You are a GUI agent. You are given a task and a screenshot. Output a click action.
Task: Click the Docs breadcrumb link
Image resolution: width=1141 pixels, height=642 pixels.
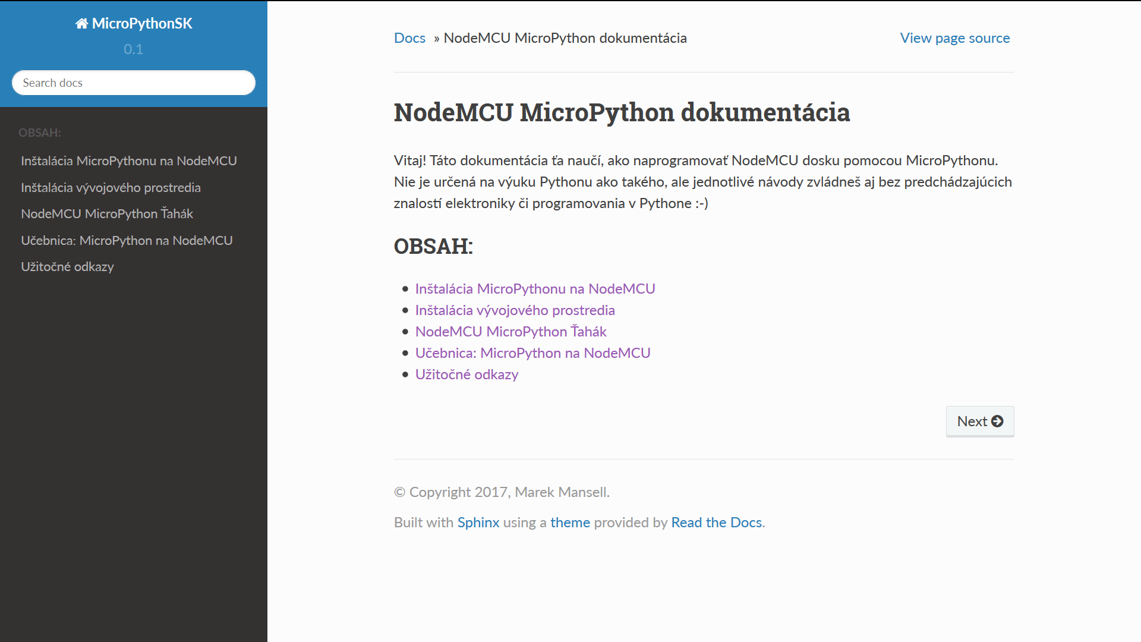(x=409, y=38)
